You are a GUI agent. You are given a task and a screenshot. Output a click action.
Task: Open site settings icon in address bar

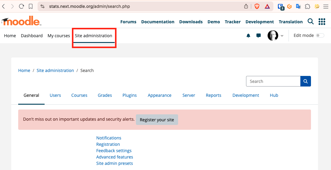point(43,6)
